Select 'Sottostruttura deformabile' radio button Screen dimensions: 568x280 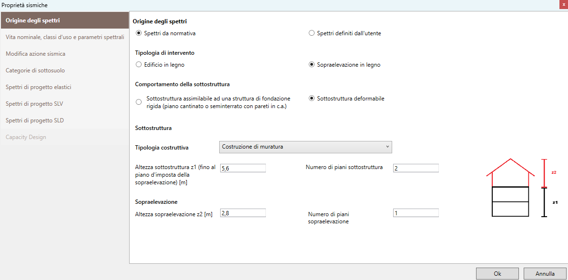312,99
